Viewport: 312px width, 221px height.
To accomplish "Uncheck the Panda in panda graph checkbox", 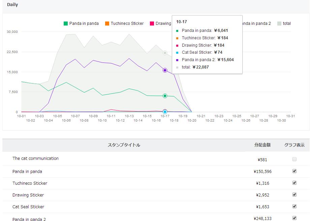I will (x=294, y=171).
